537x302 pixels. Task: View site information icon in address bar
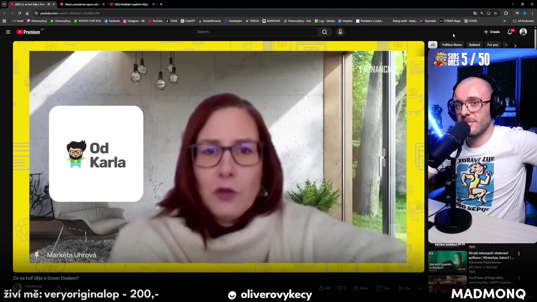click(x=36, y=13)
